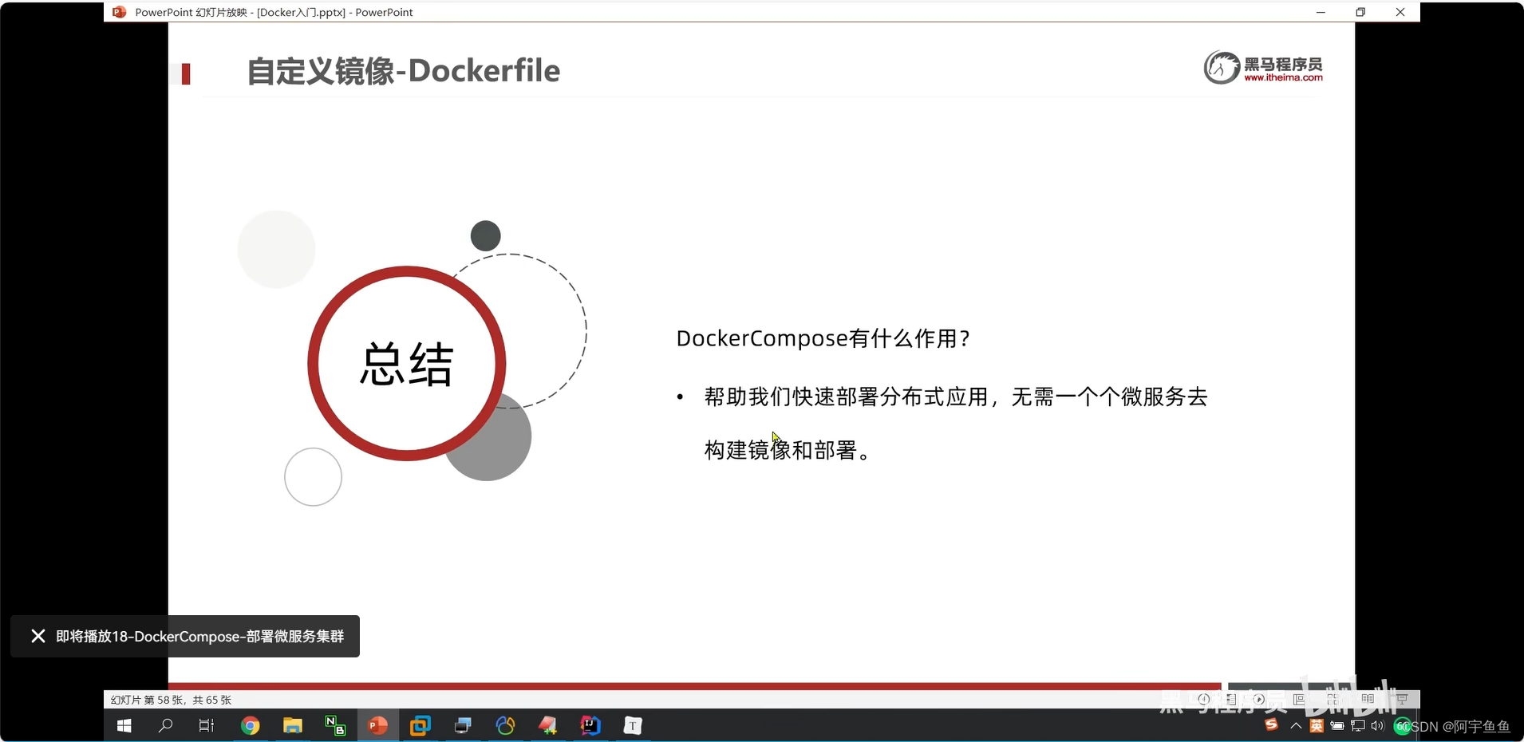The width and height of the screenshot is (1524, 742).
Task: Dismiss the upcoming video popup with X
Action: (38, 636)
